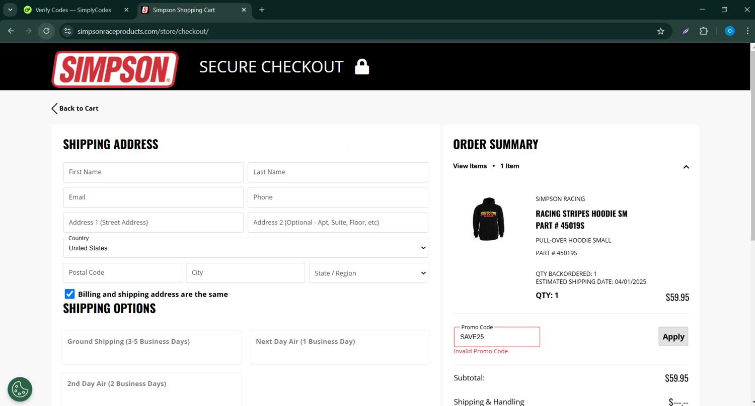Collapse the View Items chevron
The image size is (755, 406).
686,167
